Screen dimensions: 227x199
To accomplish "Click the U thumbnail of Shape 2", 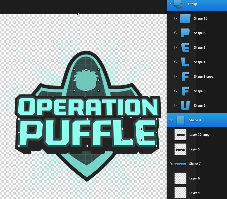I will click(x=185, y=106).
